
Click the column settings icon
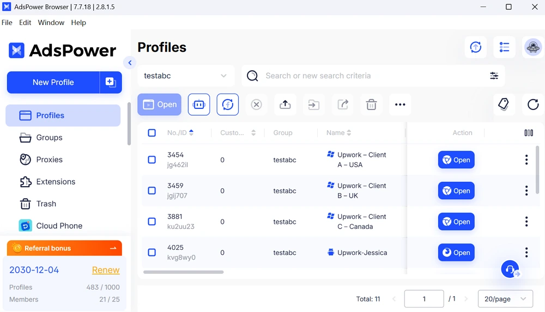529,133
